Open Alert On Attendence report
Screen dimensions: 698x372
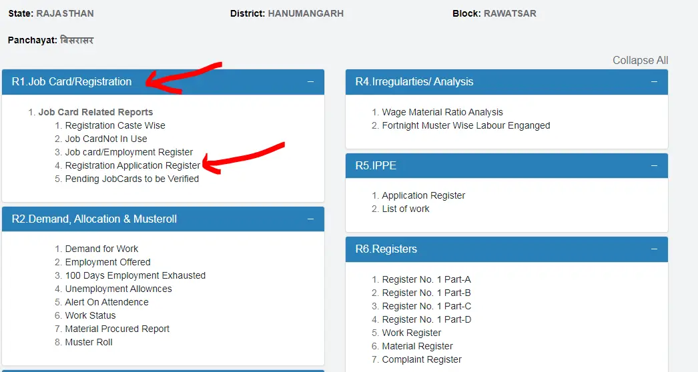pyautogui.click(x=107, y=302)
